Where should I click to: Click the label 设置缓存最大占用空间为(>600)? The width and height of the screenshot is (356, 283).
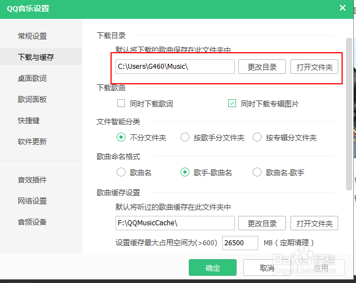tap(167, 243)
